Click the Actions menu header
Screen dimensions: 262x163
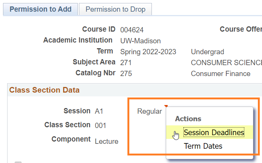pyautogui.click(x=188, y=119)
